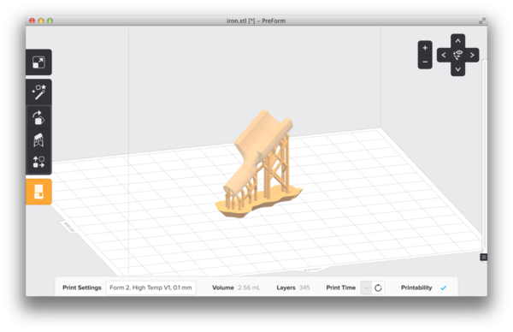The image size is (513, 332).
Task: Zoom out with the minus button
Action: [x=425, y=62]
